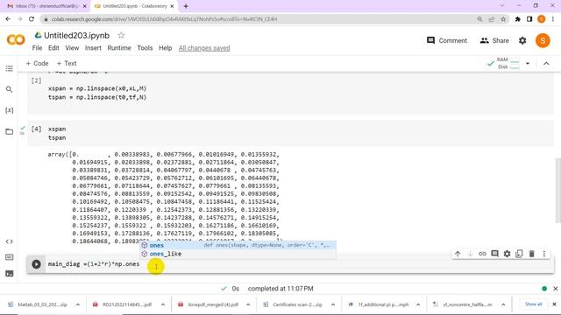Delete the current cell
The height and width of the screenshot is (315, 561).
(x=532, y=254)
